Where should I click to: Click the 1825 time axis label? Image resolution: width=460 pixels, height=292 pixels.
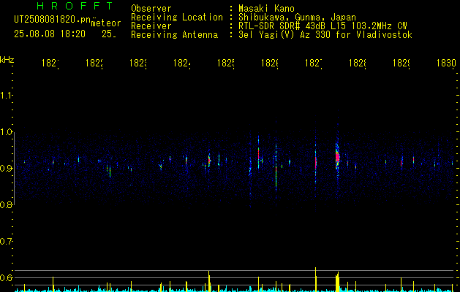click(x=226, y=63)
